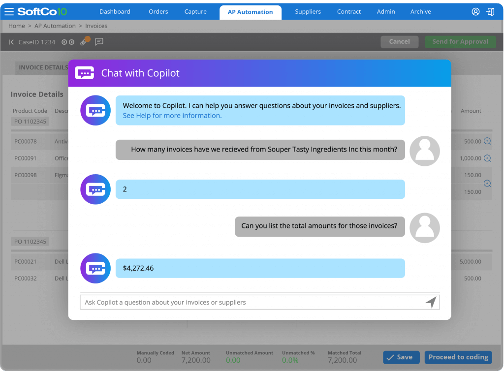Select the AP Automation tab
Screen dimensions: 504x373
(x=251, y=12)
